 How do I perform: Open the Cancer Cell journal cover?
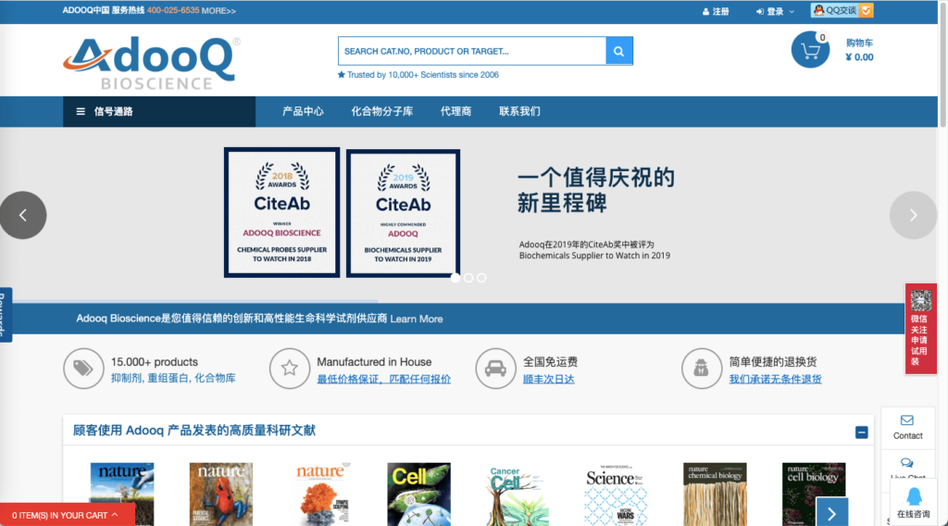[x=518, y=494]
